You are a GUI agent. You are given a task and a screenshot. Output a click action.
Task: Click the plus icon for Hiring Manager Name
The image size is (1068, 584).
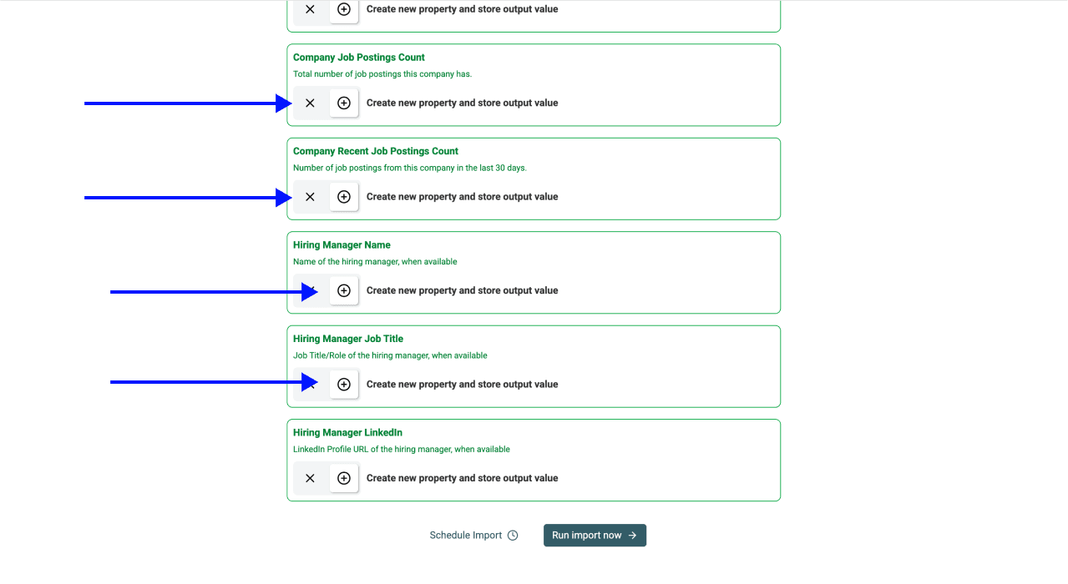tap(343, 290)
